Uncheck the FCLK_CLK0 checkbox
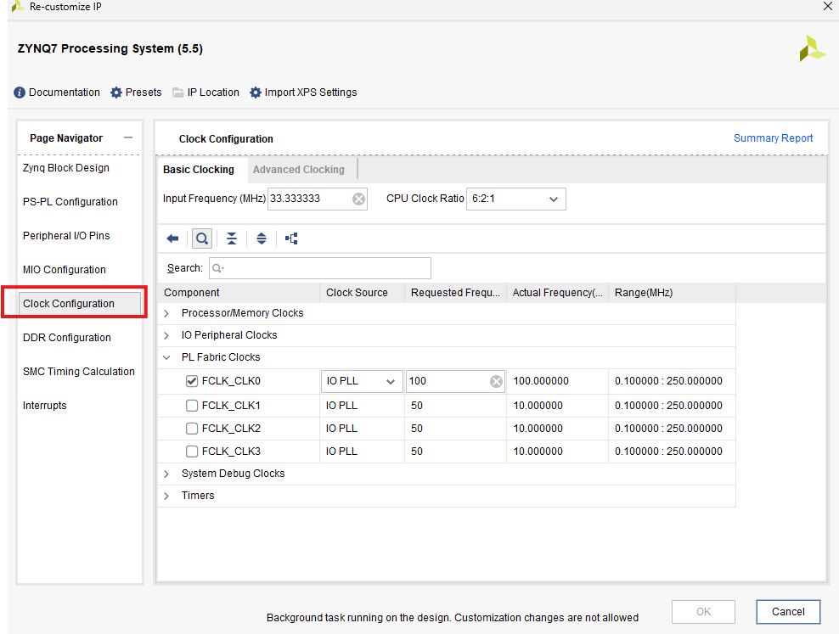This screenshot has width=839, height=634. tap(192, 381)
